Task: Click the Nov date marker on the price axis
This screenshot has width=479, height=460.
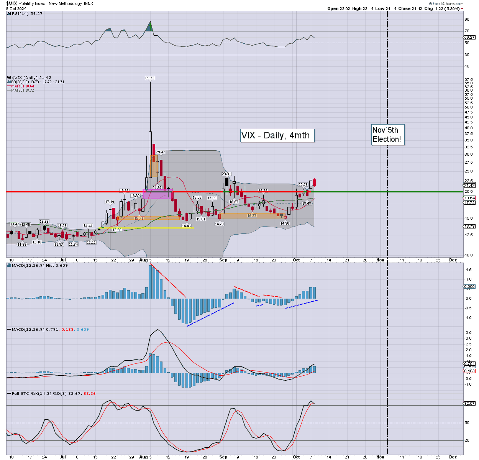Action: [x=380, y=260]
